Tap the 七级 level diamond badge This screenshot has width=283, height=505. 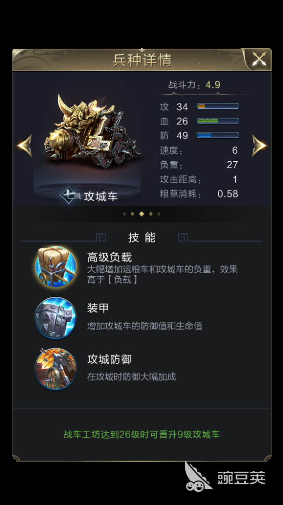pyautogui.click(x=70, y=195)
